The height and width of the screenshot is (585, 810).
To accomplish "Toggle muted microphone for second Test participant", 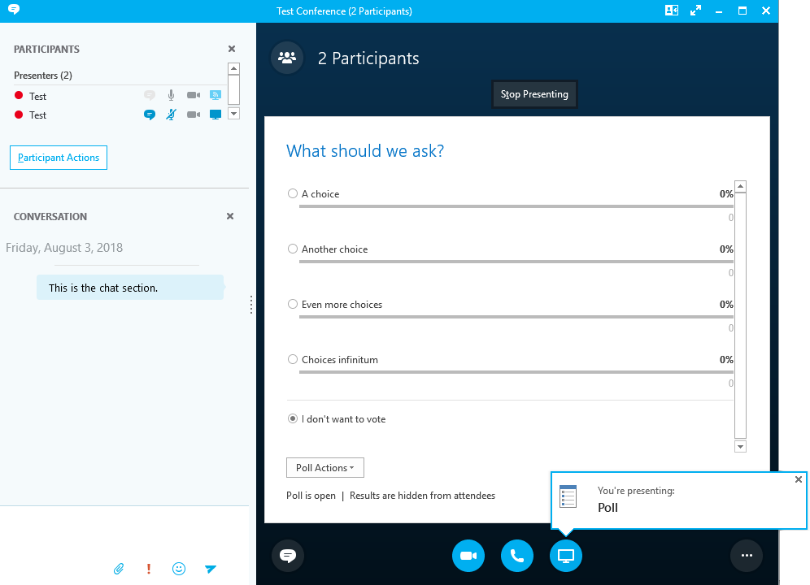I will 171,115.
